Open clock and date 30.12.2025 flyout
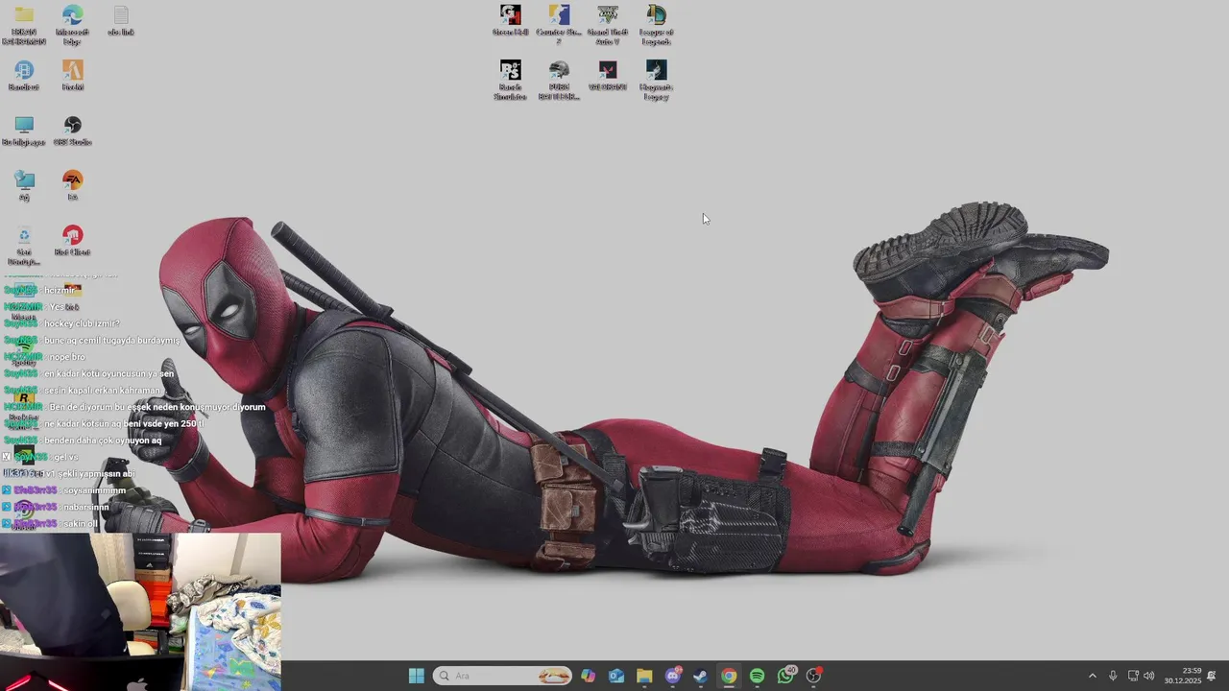 pyautogui.click(x=1183, y=676)
